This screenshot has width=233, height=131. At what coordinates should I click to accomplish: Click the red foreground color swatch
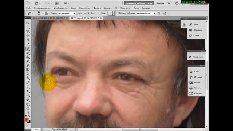[27, 120]
